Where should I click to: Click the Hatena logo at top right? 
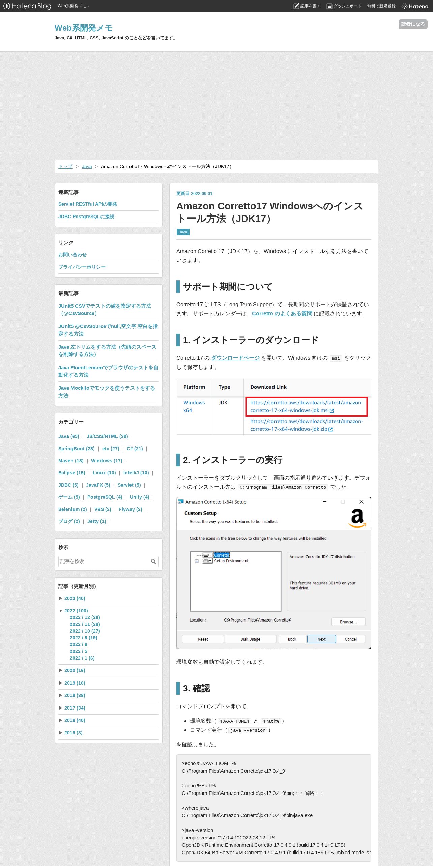click(x=415, y=6)
